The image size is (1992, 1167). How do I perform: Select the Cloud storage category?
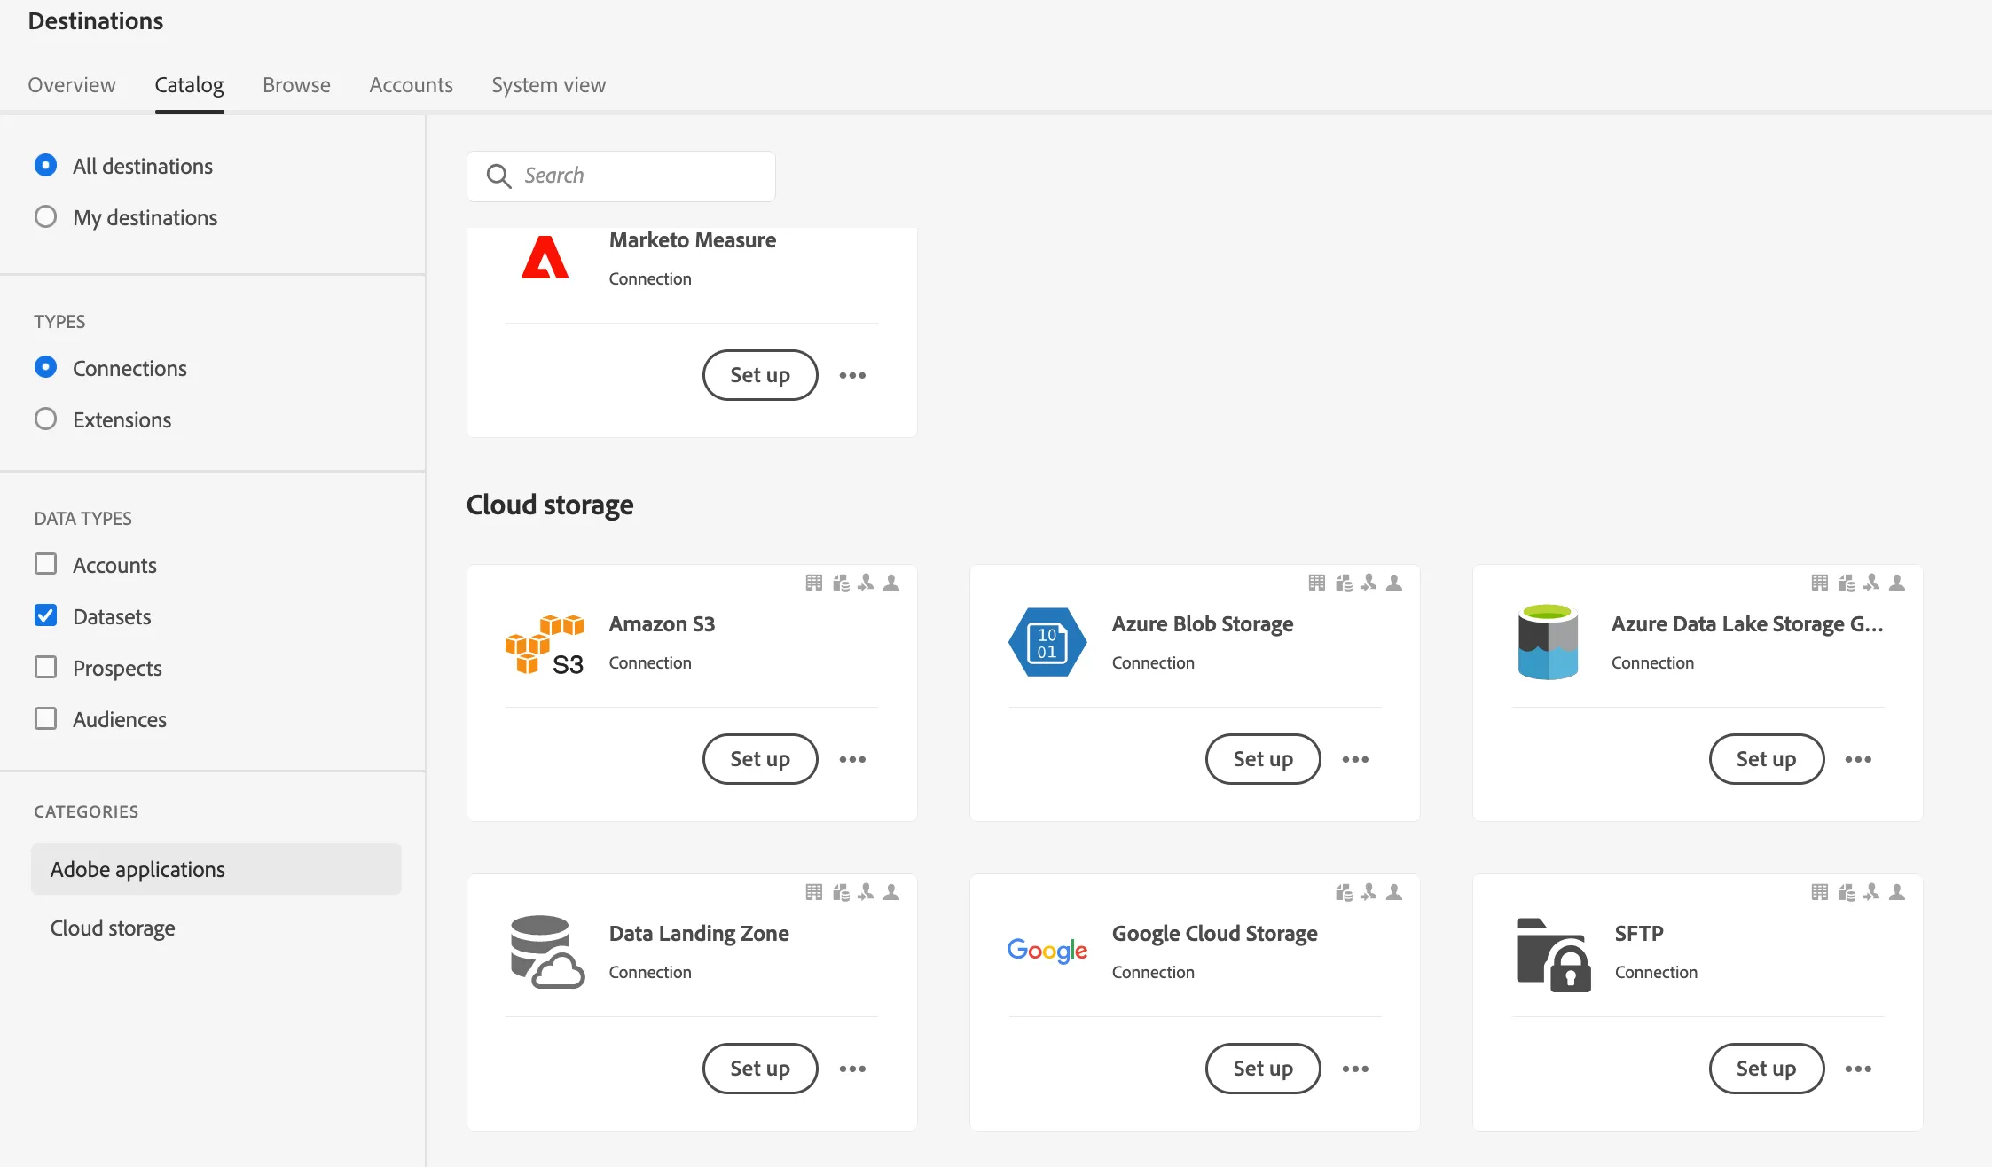216,928
